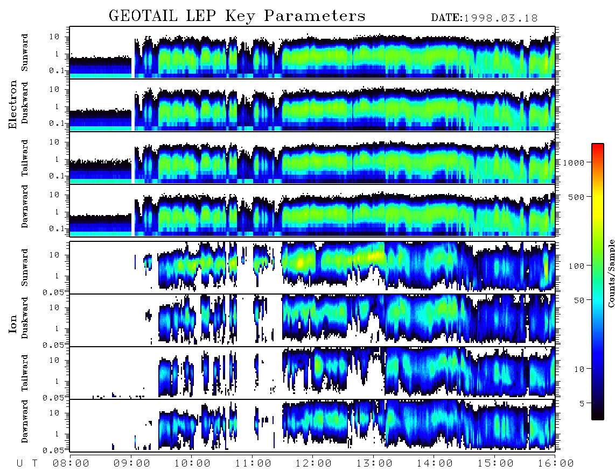Click "1" tick on Electron Tailward panel
615x473 pixels.
click(57, 159)
